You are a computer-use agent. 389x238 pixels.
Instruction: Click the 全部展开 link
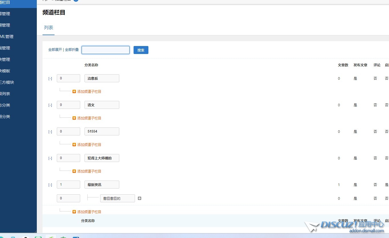[55, 50]
